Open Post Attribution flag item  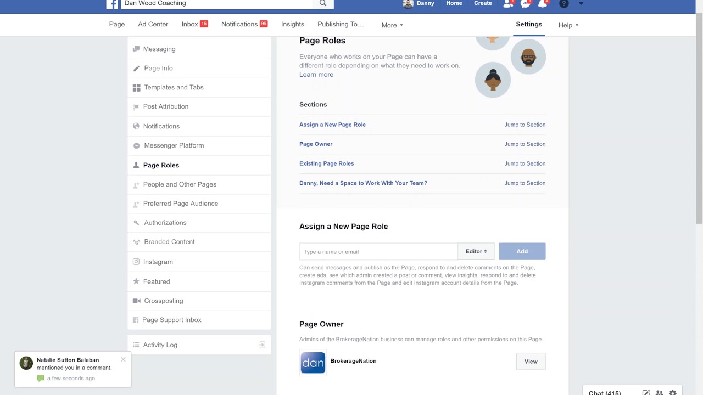point(199,106)
